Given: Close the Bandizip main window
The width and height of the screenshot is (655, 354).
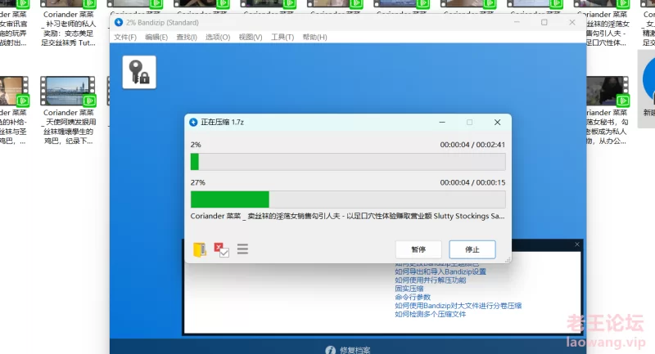Looking at the screenshot, I should tap(572, 22).
